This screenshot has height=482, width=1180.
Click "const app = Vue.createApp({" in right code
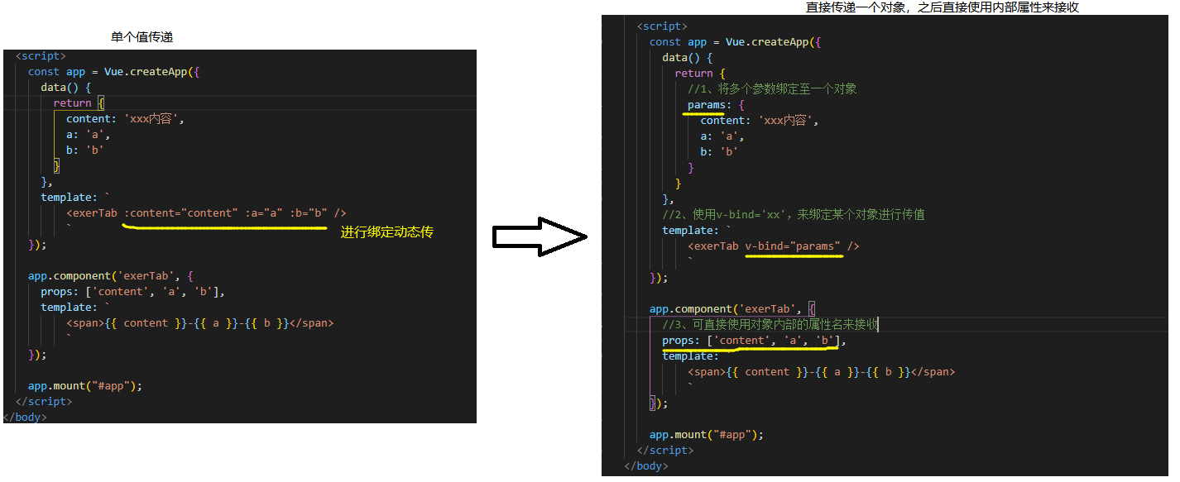click(x=736, y=41)
